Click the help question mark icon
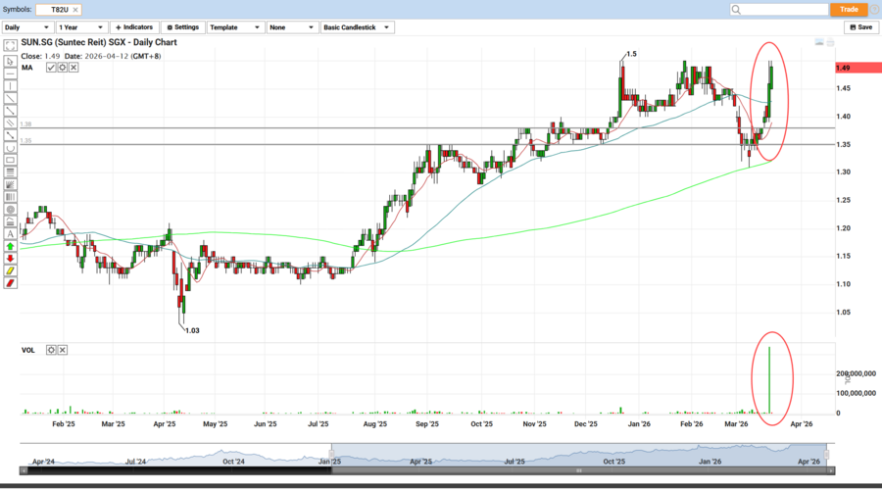Image resolution: width=882 pixels, height=489 pixels. pos(872,9)
